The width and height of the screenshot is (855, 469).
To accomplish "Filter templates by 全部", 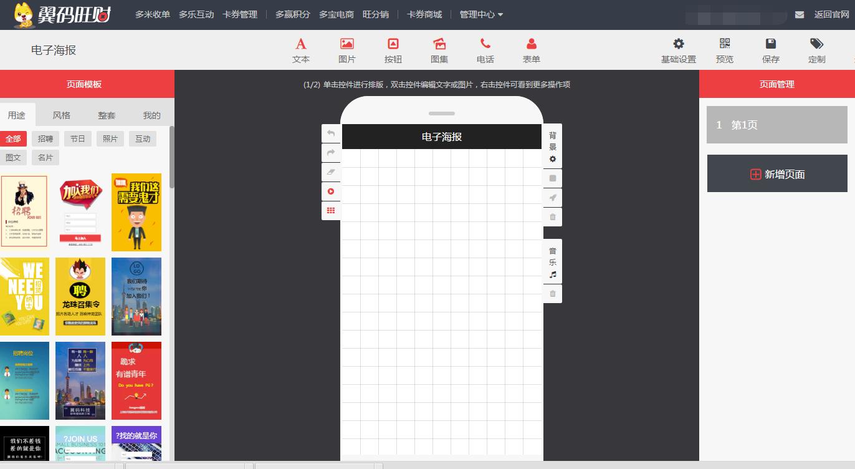I will point(13,138).
